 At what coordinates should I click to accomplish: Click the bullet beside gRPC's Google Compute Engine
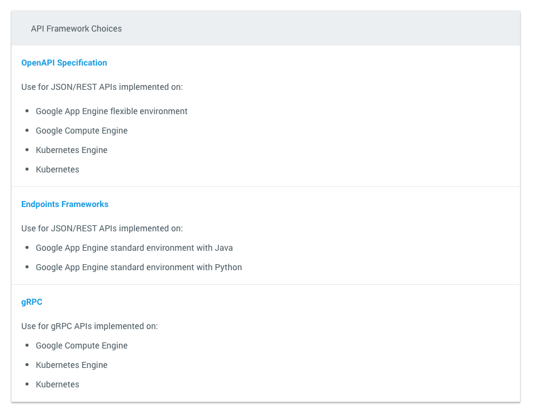click(x=27, y=345)
